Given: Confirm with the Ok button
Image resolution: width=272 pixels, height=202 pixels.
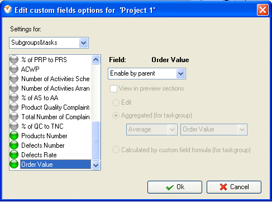Looking at the screenshot, I should (175, 187).
